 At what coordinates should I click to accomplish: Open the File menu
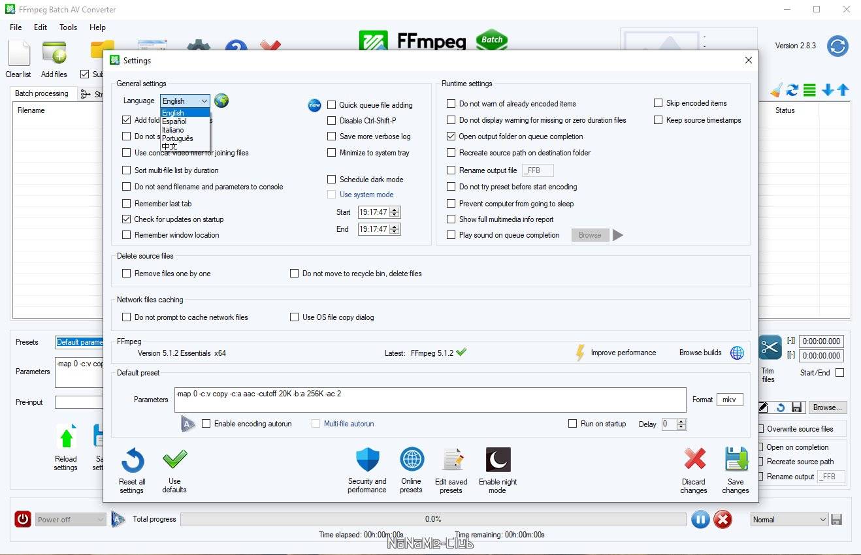[16, 27]
